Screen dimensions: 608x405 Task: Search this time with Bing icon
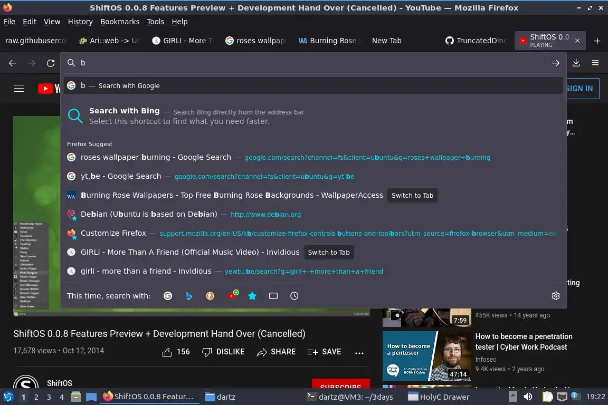pyautogui.click(x=189, y=296)
